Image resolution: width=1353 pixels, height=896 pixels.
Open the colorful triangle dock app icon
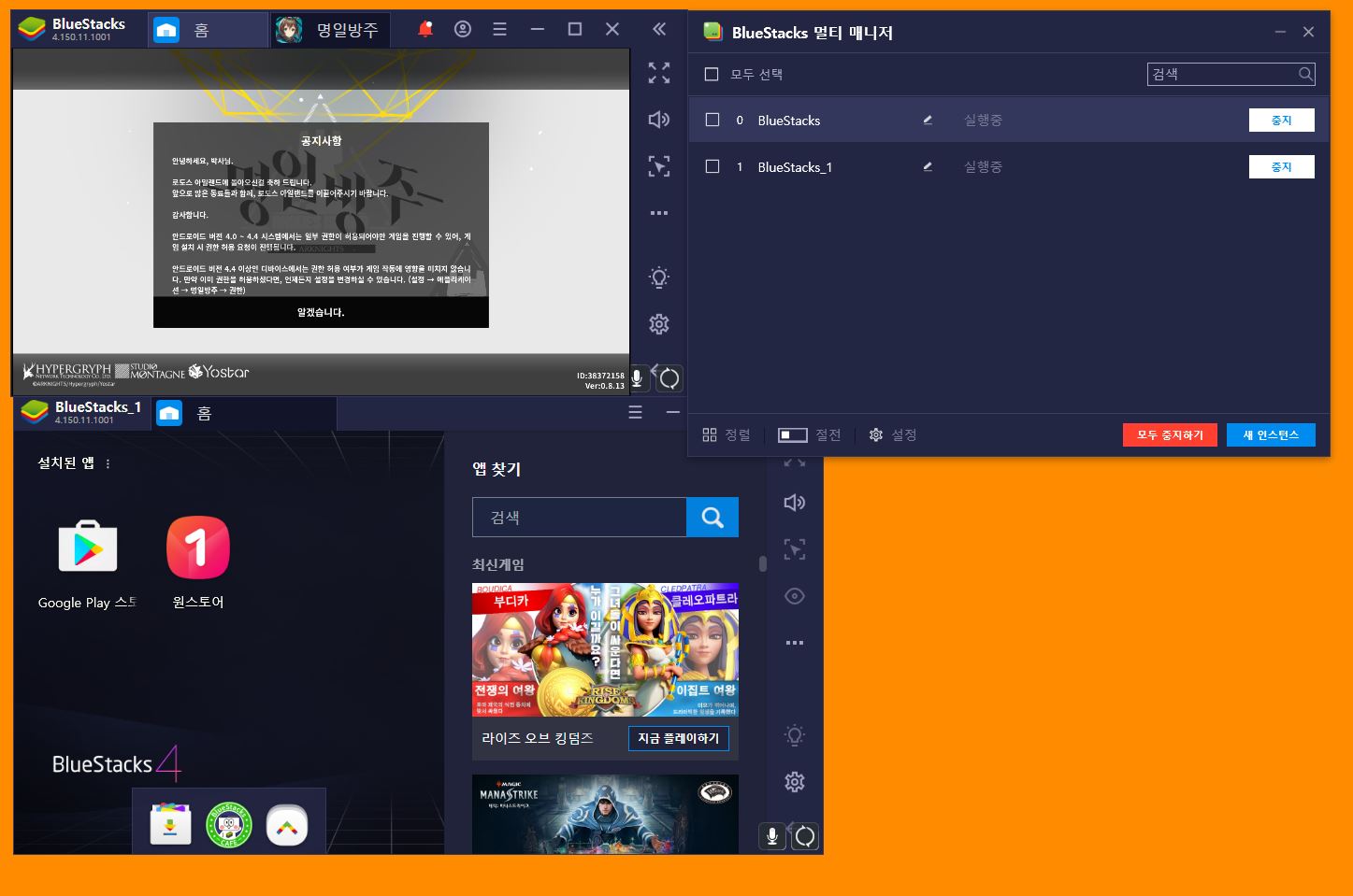(x=287, y=824)
